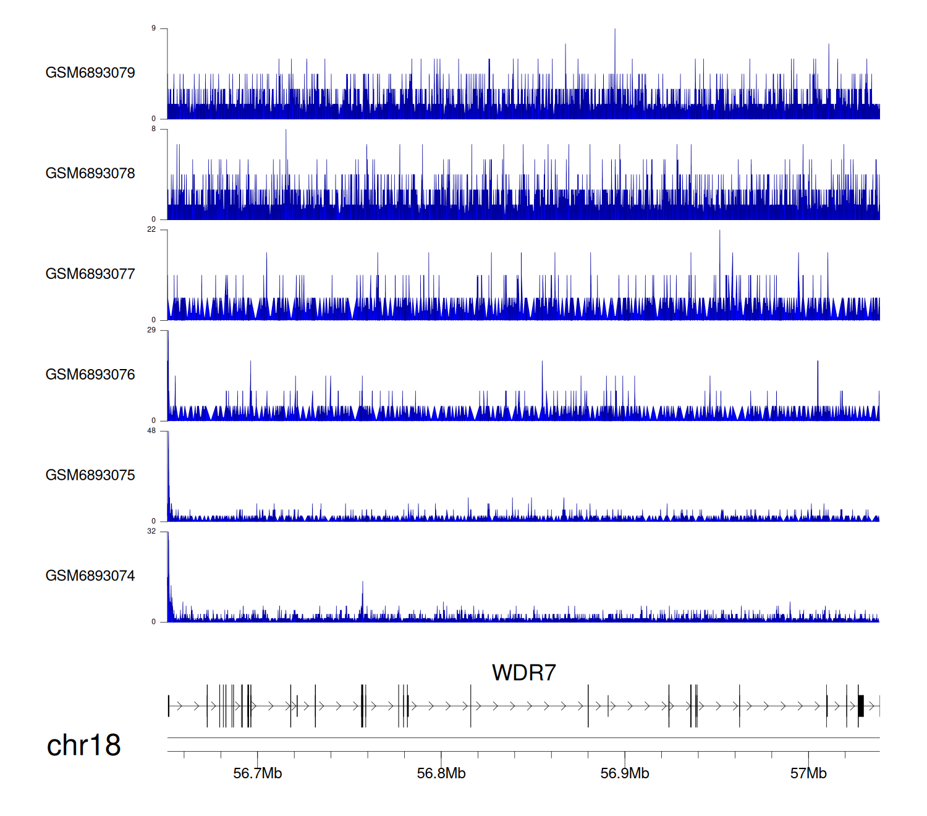Select the GSM6893074 track name

[x=90, y=576]
